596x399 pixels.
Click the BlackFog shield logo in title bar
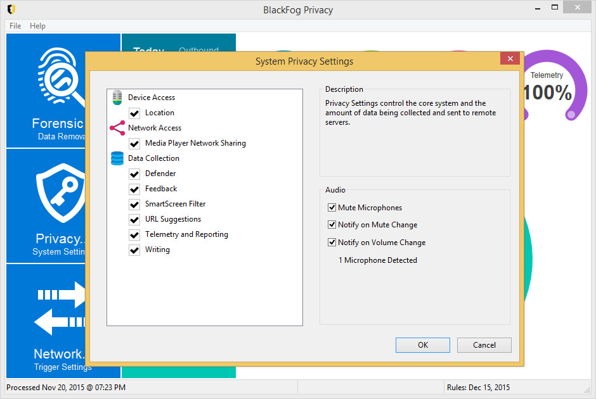click(11, 9)
